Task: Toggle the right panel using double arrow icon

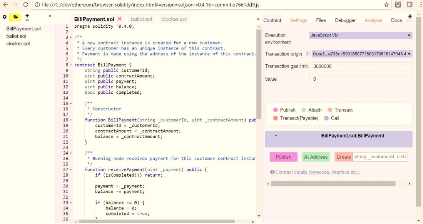Action: (x=258, y=19)
